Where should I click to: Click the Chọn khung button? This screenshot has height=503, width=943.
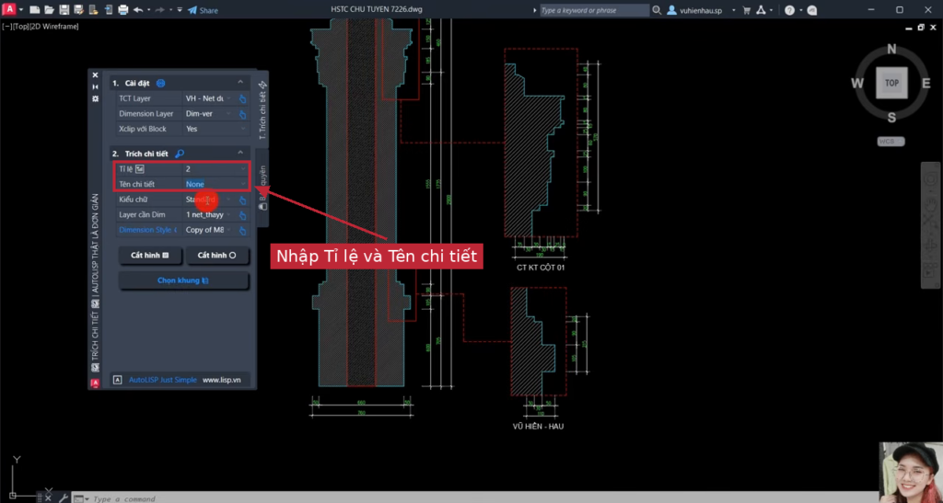[x=183, y=280]
